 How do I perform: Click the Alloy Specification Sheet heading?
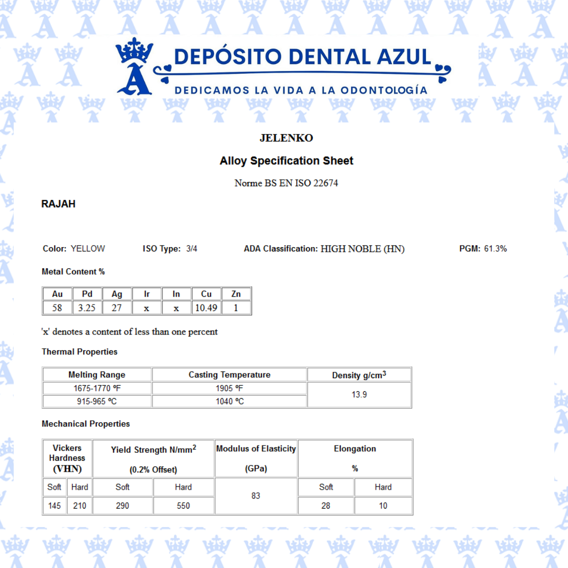286,161
